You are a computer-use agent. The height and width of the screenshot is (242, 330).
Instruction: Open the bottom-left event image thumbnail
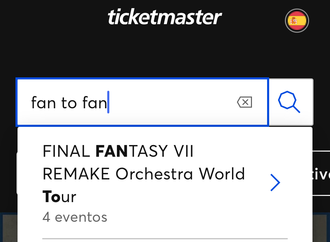9,229
